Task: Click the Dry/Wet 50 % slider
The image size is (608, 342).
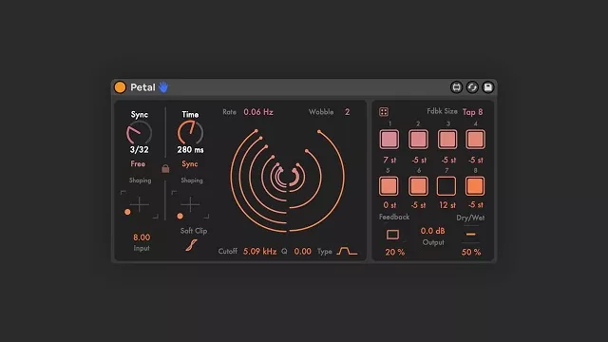Action: 471,235
